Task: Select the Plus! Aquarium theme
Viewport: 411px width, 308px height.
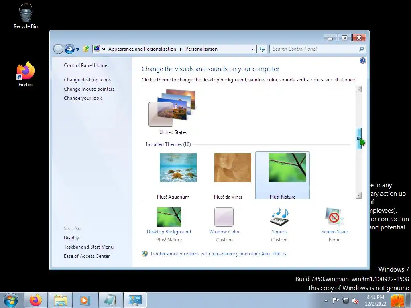Action: [x=178, y=176]
